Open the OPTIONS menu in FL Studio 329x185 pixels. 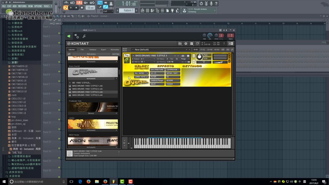tap(38, 6)
